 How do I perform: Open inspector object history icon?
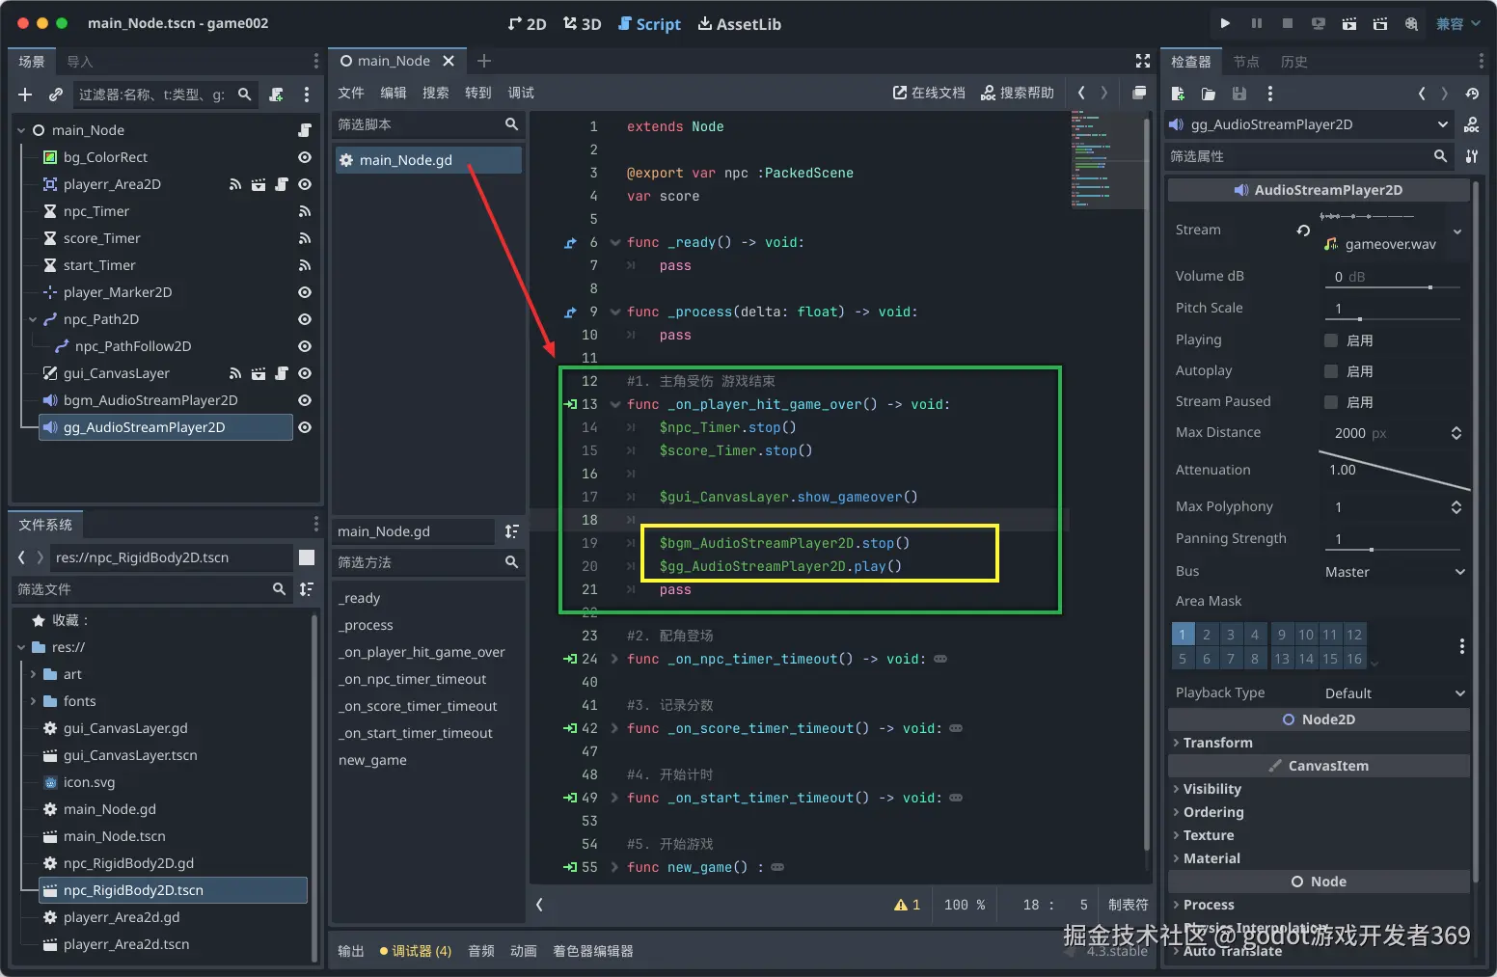click(x=1472, y=94)
